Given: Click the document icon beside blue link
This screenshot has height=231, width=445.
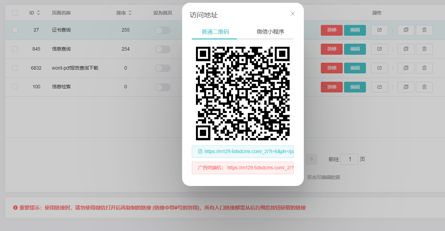Looking at the screenshot, I should (200, 151).
